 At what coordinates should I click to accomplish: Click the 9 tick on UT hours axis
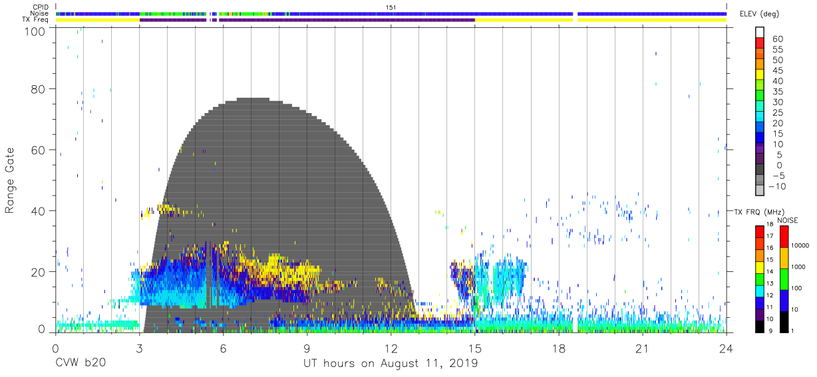[307, 348]
